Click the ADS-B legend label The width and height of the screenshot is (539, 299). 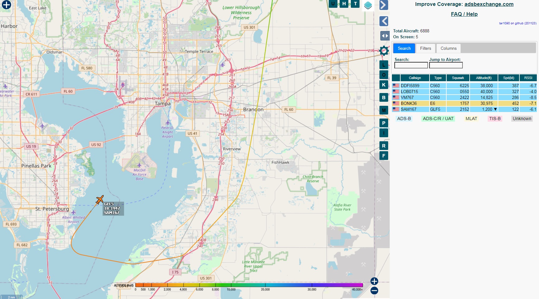click(404, 119)
